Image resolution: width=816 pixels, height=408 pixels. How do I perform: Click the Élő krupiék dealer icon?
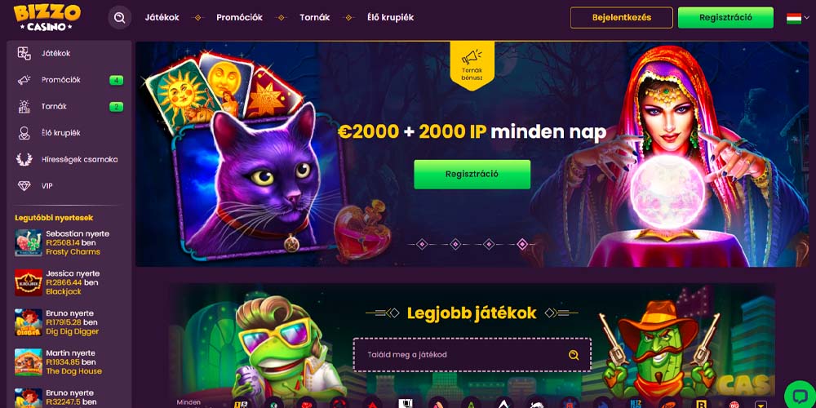[x=24, y=133]
